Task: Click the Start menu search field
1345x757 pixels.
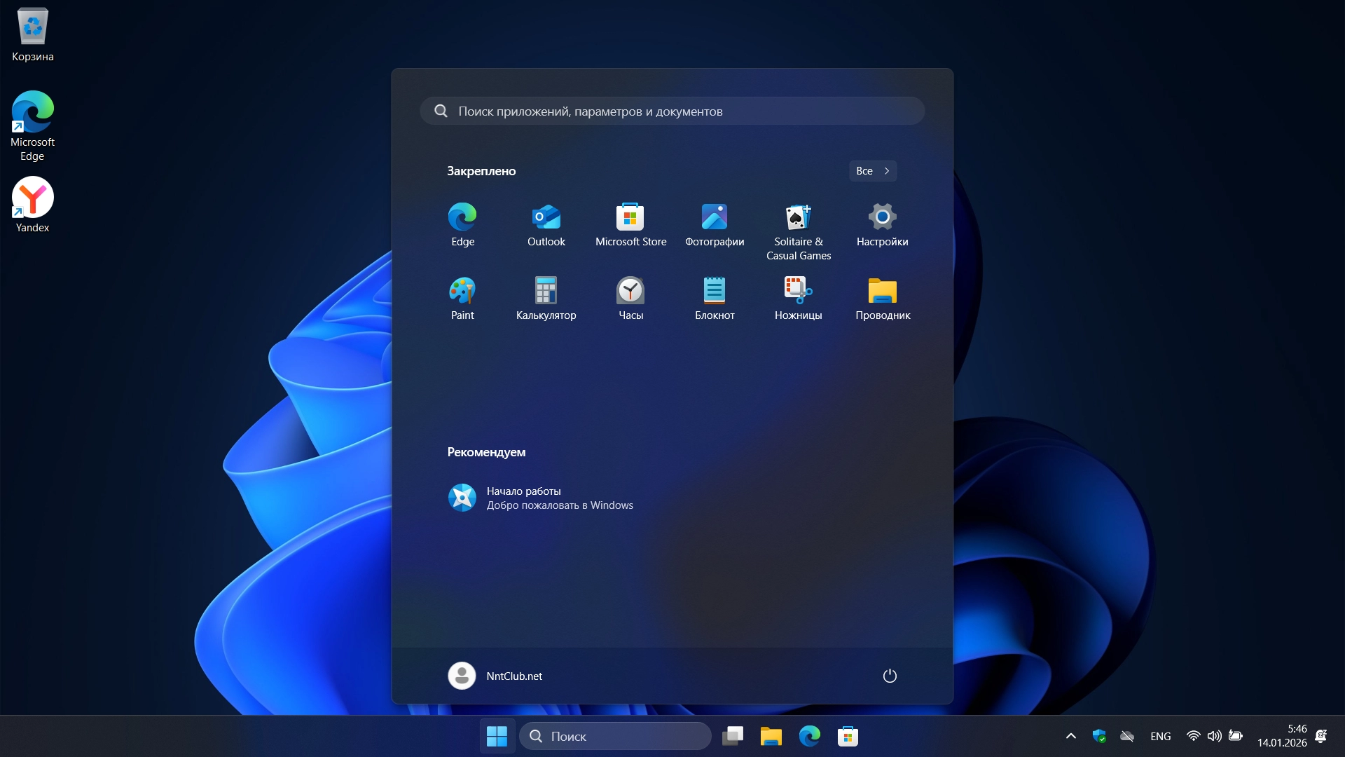Action: coord(672,110)
